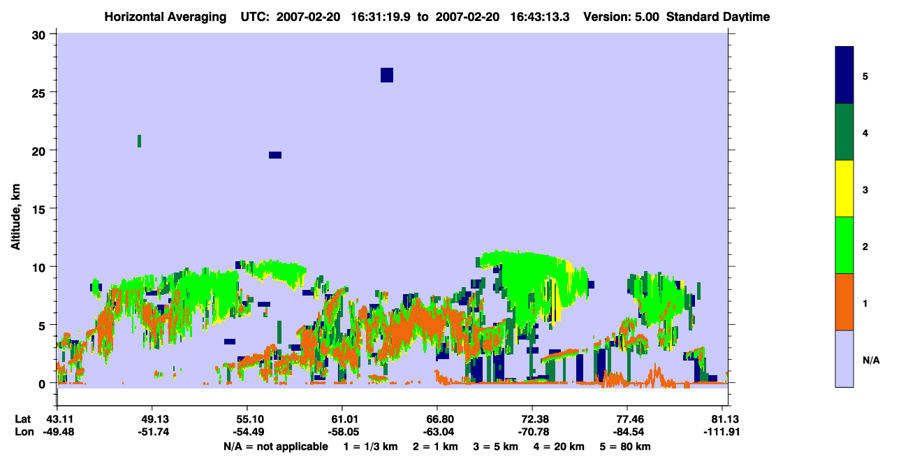Click longitude value -84.54

click(627, 432)
